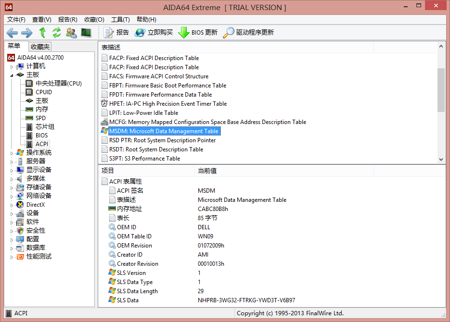The image size is (450, 322).
Task: Expand the 计算机 tree node
Action: pos(12,67)
